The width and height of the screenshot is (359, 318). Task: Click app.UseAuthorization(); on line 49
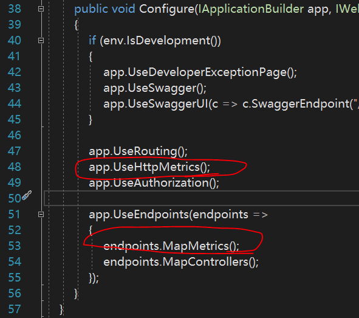pos(154,183)
